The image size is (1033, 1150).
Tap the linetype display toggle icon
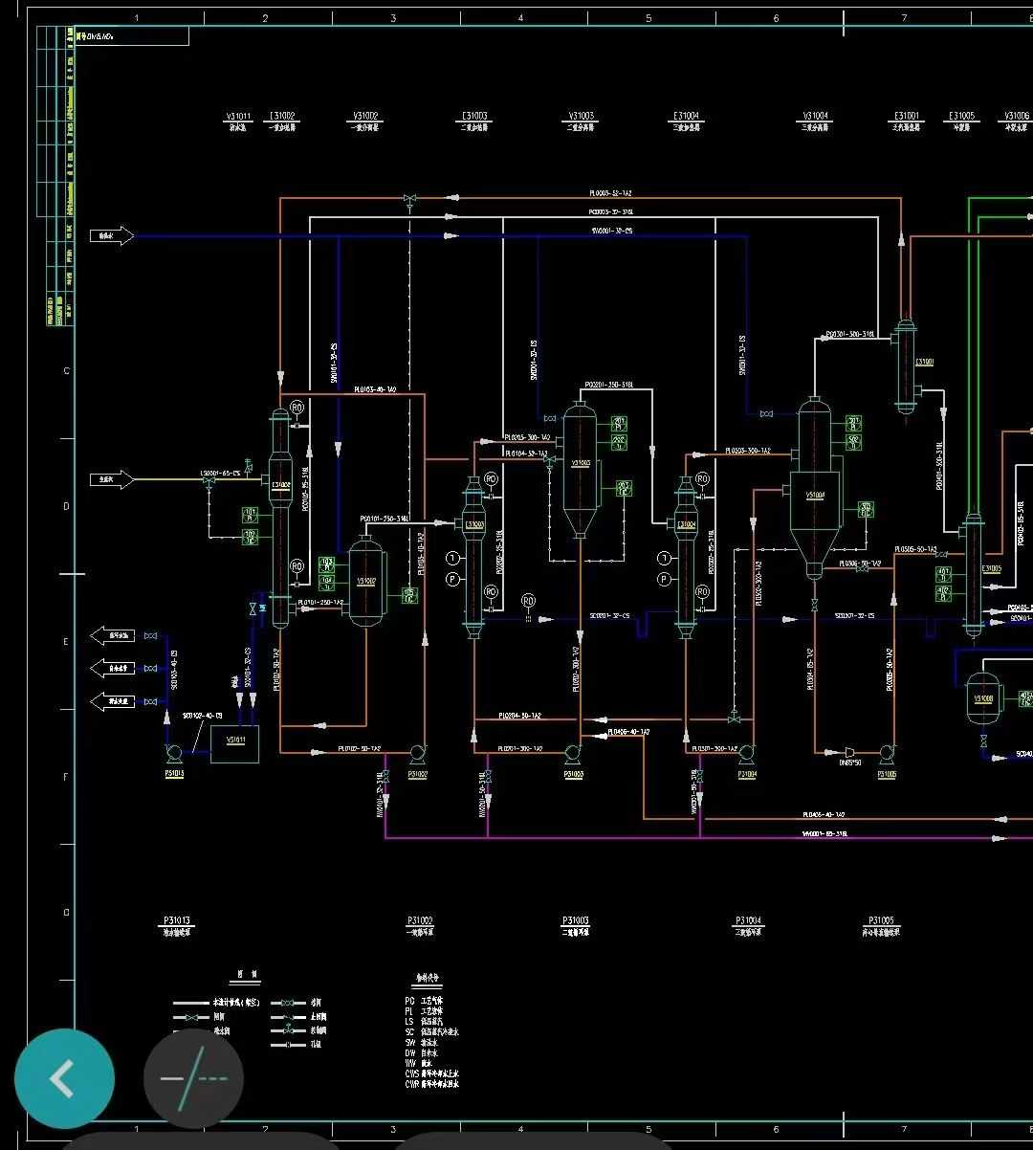193,1077
